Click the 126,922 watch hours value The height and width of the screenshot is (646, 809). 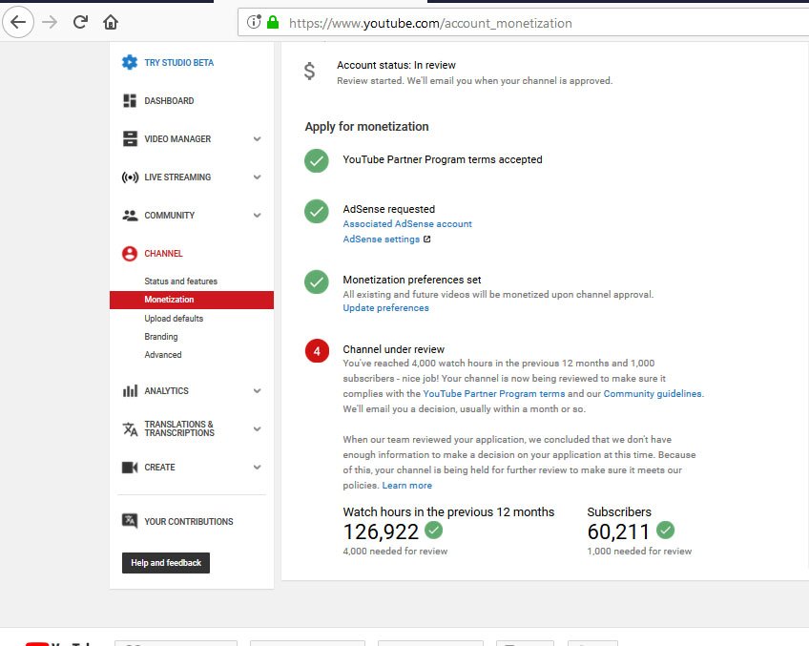coord(381,531)
